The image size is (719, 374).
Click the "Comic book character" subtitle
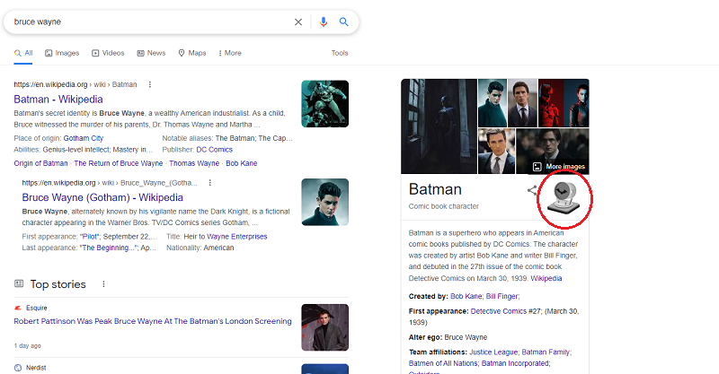443,206
